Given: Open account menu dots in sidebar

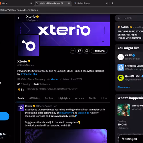Looking at the screenshot, I should click(10, 136).
